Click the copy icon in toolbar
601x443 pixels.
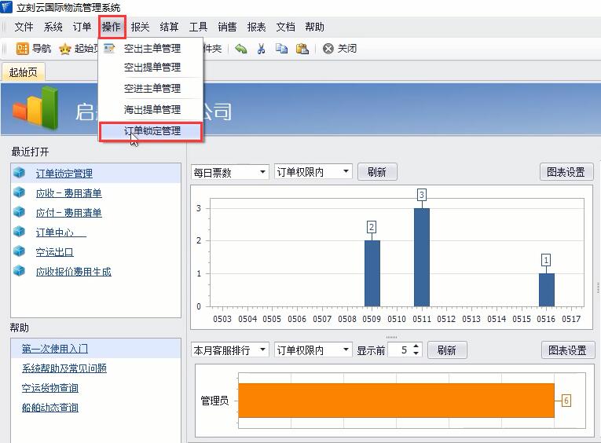(281, 49)
